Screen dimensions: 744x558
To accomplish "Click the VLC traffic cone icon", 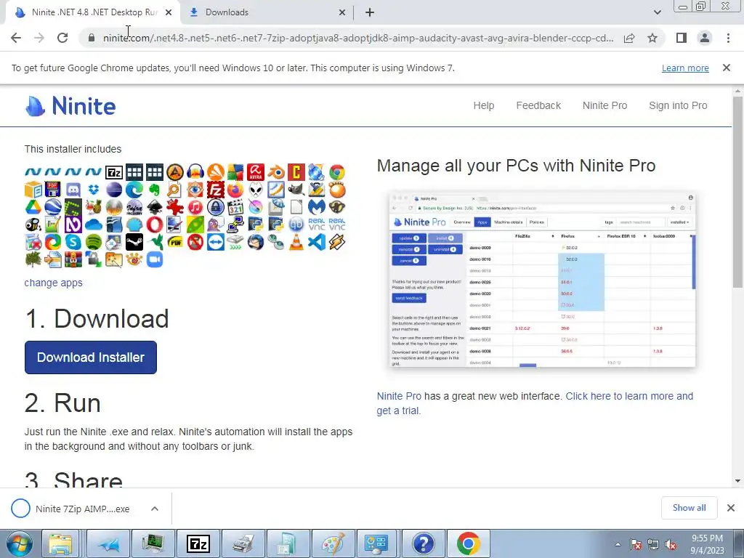I will pyautogui.click(x=296, y=242).
